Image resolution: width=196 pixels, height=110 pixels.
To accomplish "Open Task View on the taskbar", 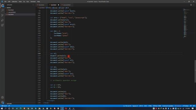I will point(13,108).
